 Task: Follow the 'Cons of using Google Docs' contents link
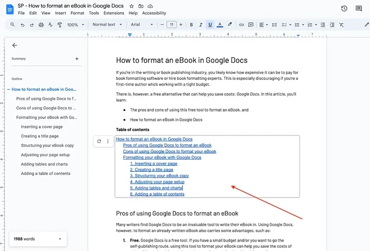(x=170, y=152)
